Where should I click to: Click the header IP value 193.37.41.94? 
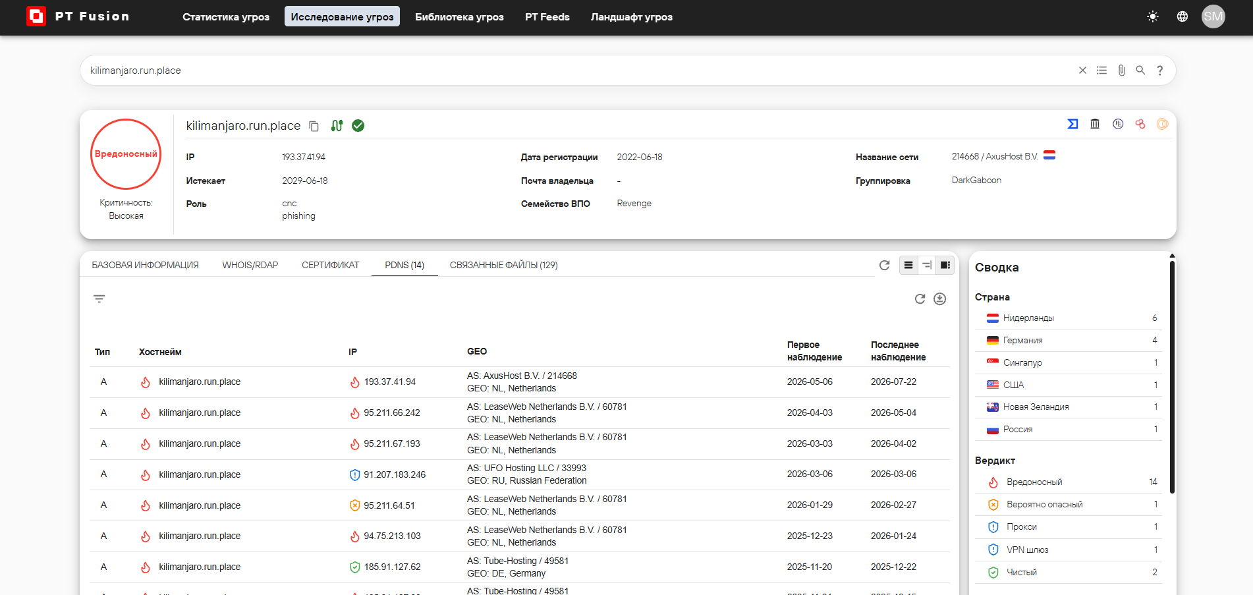(304, 157)
